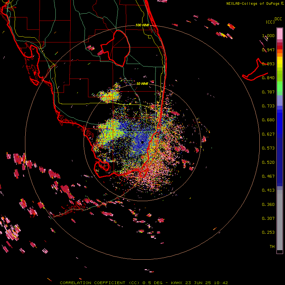Click the 0.573 scale label

(268, 148)
